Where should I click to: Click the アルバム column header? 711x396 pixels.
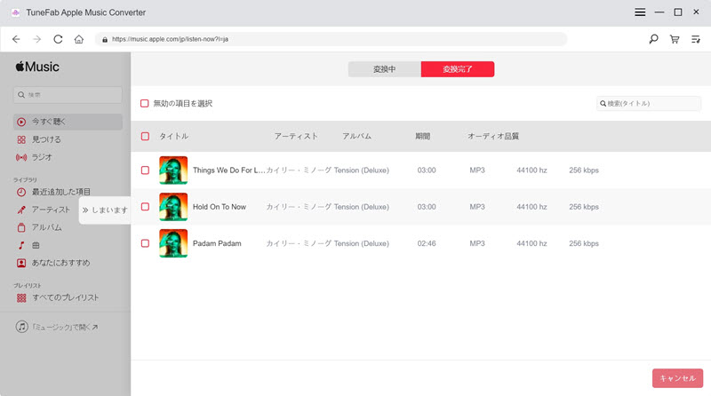click(x=357, y=137)
